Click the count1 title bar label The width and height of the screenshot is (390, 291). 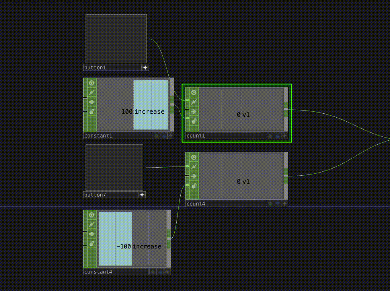tap(195, 136)
